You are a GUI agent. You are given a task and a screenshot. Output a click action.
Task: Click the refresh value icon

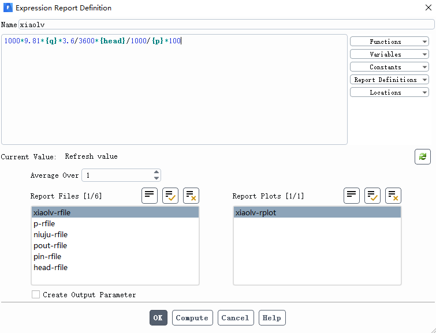click(x=422, y=156)
